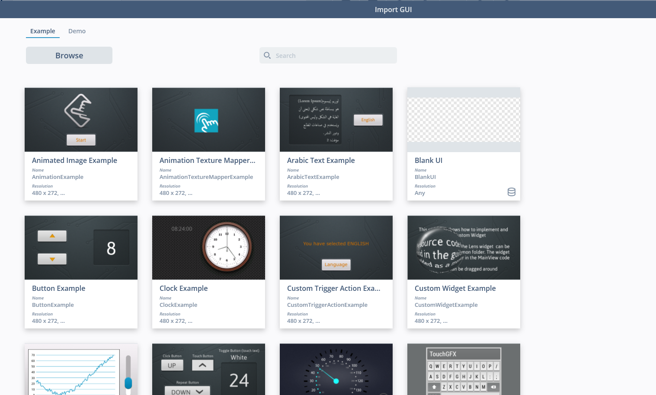Click the "Custom Widget Example" title

click(x=455, y=288)
